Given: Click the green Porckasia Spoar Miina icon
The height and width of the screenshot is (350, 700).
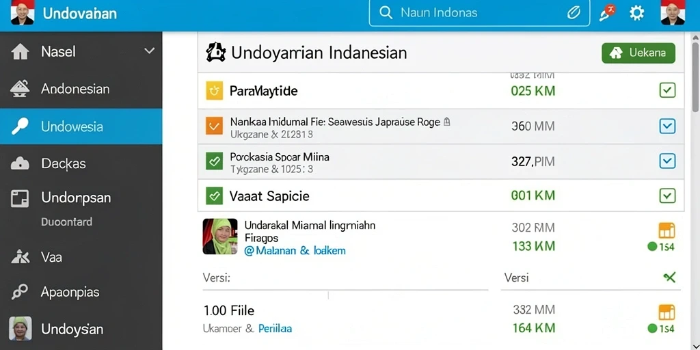Looking at the screenshot, I should point(214,161).
